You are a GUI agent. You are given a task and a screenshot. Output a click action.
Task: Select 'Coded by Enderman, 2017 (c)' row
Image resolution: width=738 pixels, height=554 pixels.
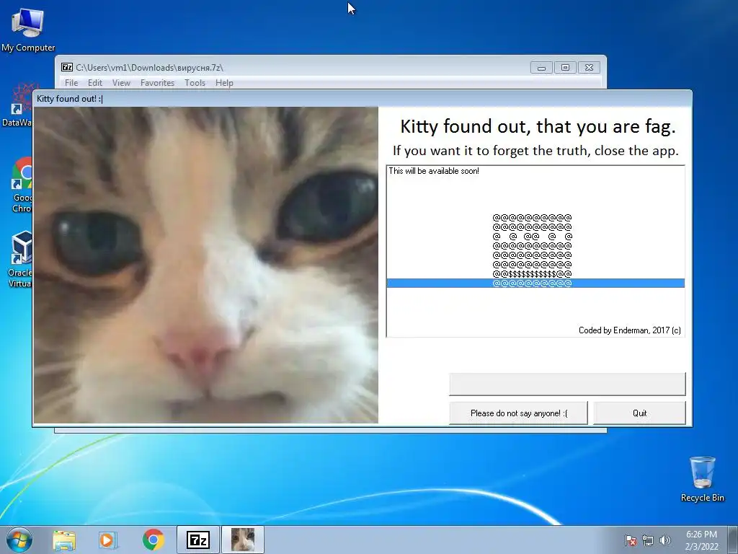[x=535, y=330]
